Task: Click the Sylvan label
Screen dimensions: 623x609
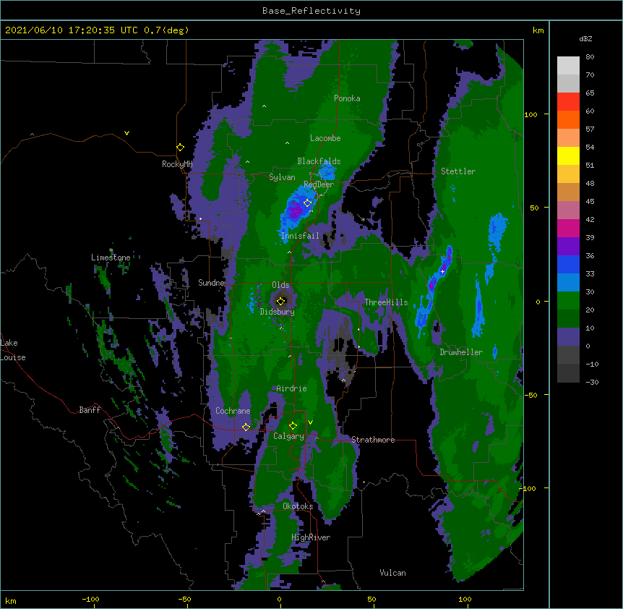Action: (282, 177)
